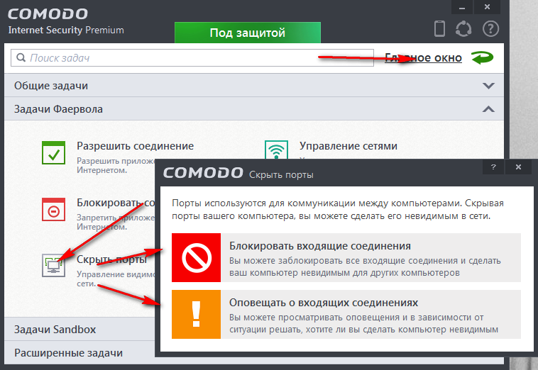Image resolution: width=538 pixels, height=370 pixels.
Task: Click text 'Вы можете заблокировать все входящие соединения'
Action: 343,261
